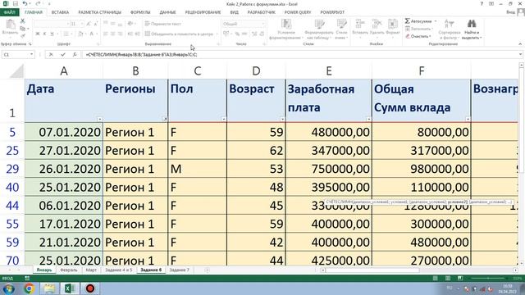
Task: Click the Copy icon in clipboard group
Action: (x=22, y=29)
